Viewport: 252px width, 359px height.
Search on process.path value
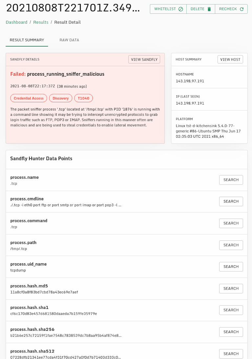pyautogui.click(x=231, y=245)
